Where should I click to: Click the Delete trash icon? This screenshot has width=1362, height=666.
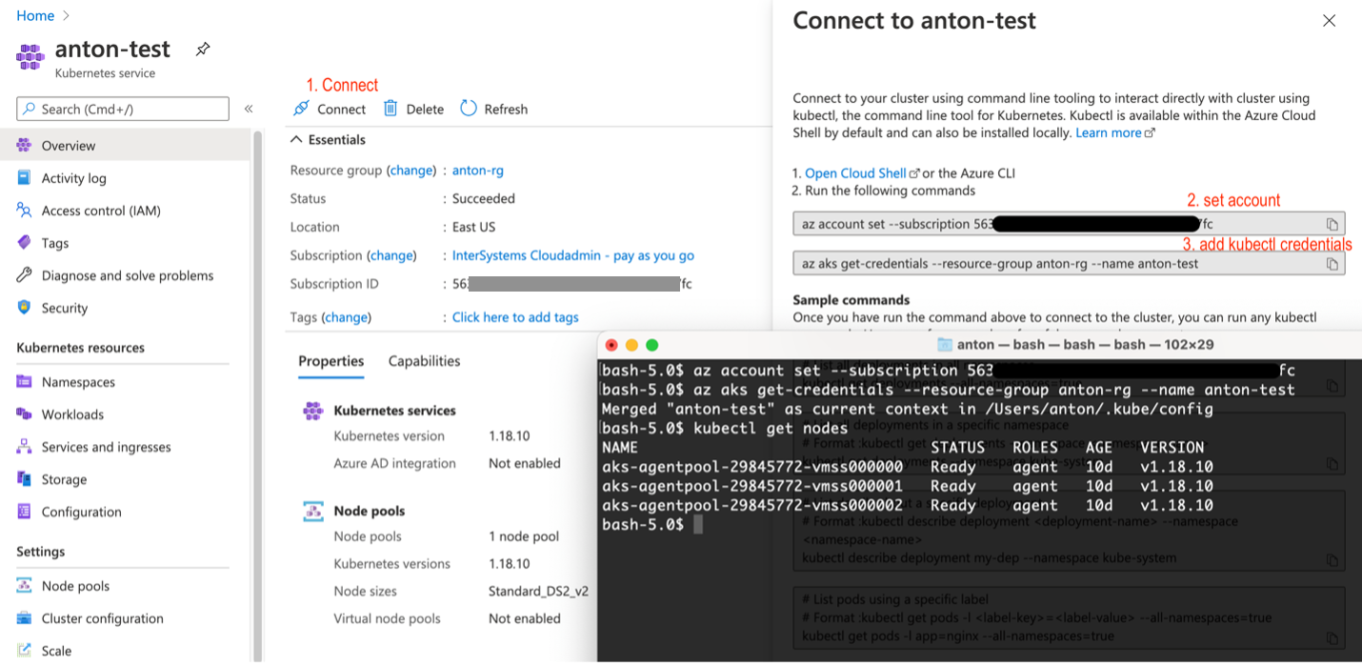click(x=391, y=109)
